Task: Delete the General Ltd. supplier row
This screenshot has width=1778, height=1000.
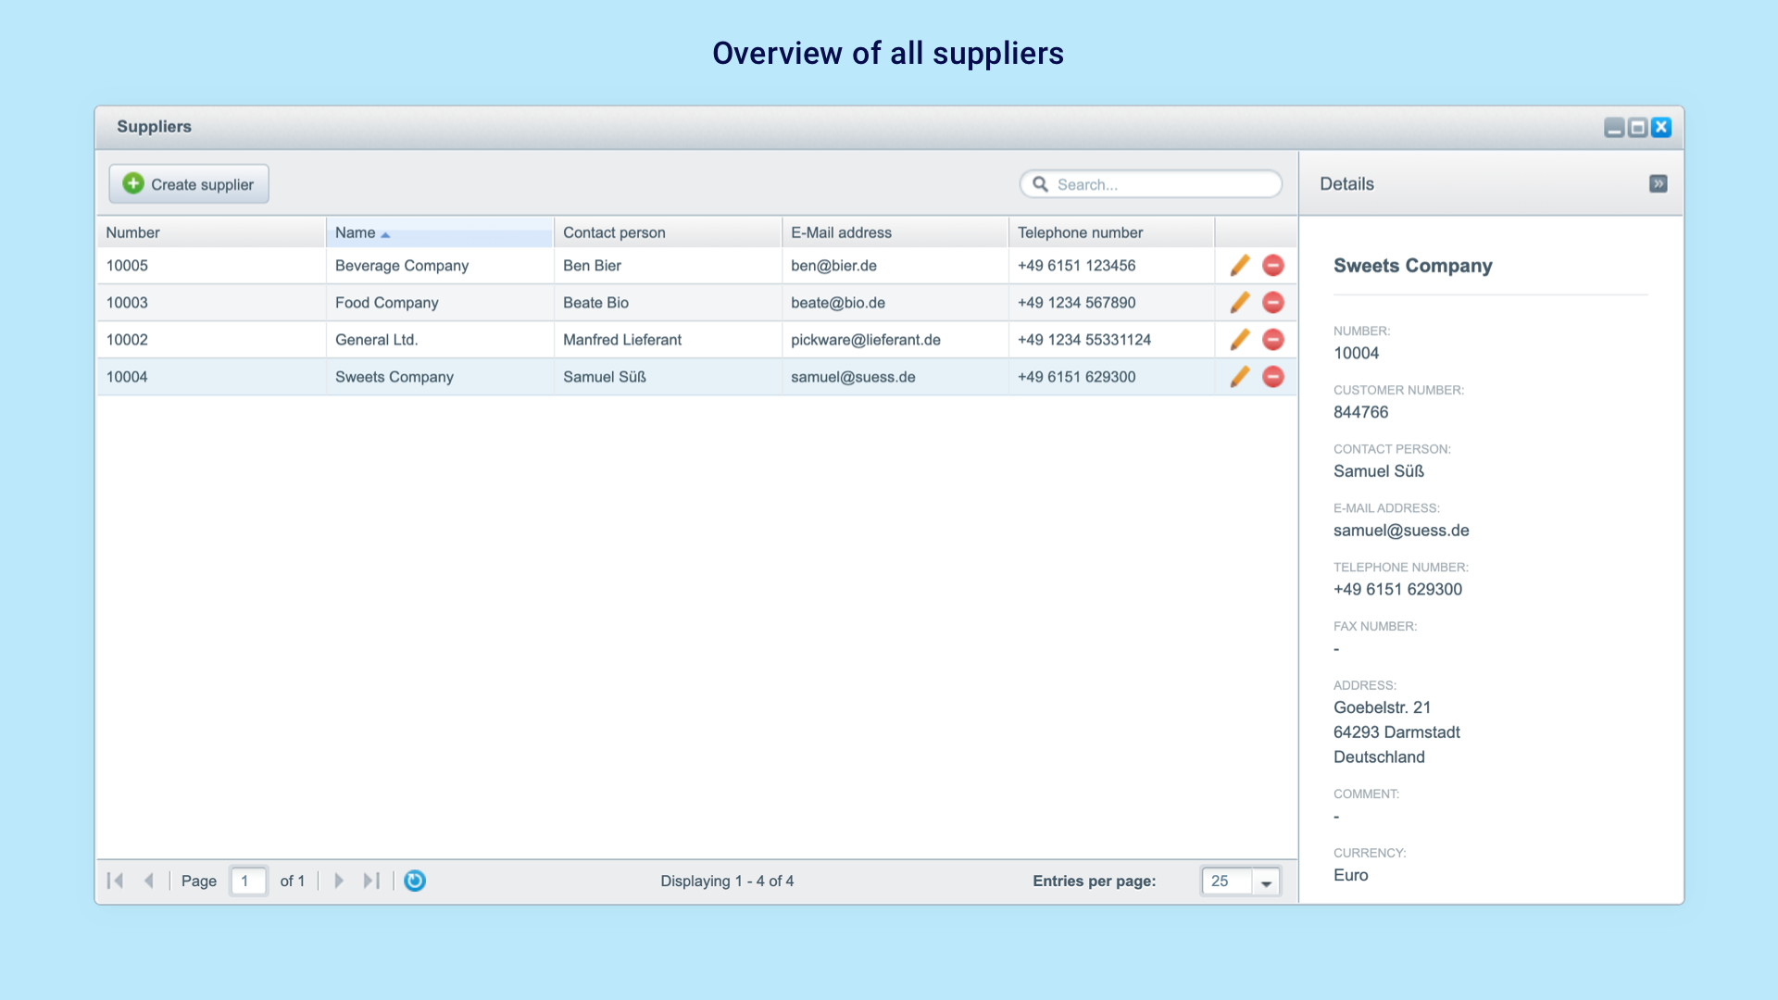Action: pyautogui.click(x=1273, y=340)
